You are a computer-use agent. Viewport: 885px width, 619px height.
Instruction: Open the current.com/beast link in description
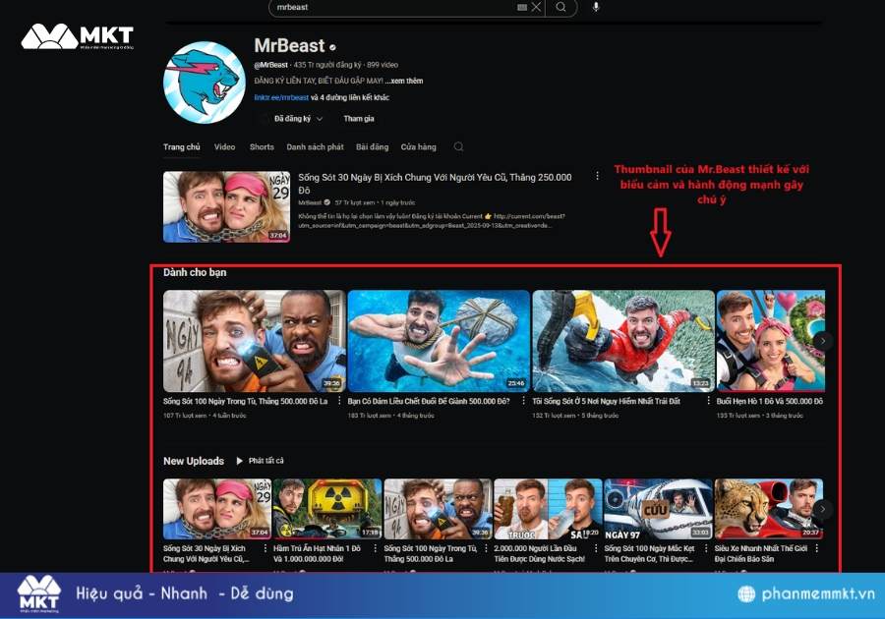529,216
